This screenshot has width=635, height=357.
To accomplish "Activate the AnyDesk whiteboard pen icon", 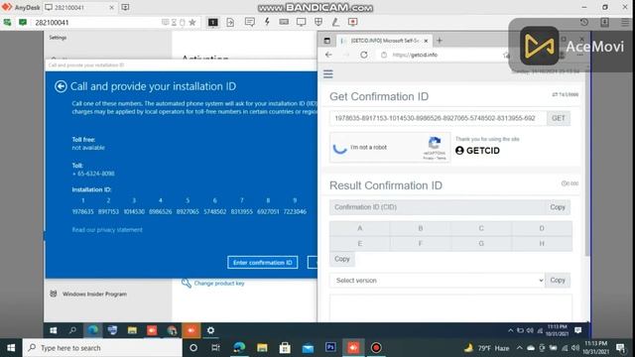I will tap(335, 22).
